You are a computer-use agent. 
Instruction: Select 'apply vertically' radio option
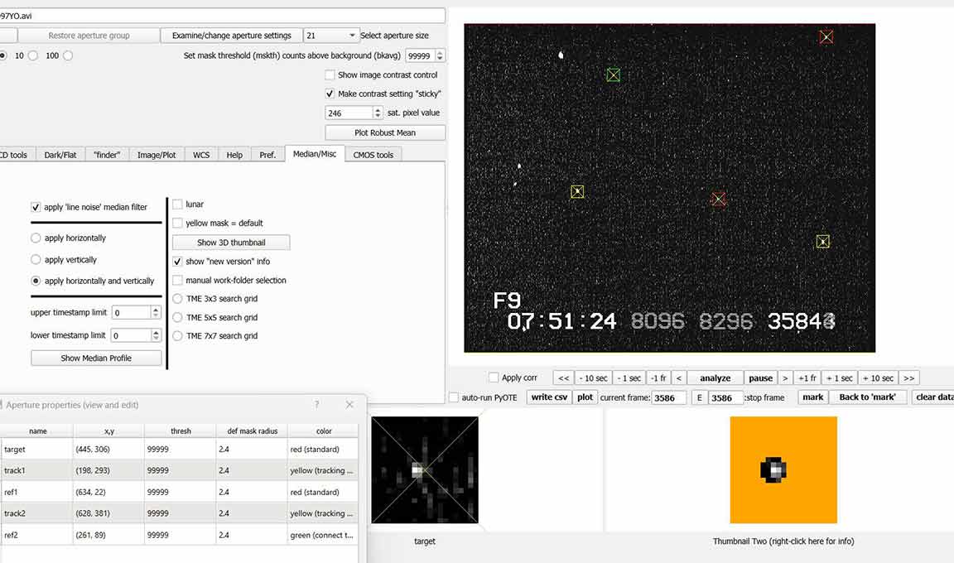click(x=36, y=260)
